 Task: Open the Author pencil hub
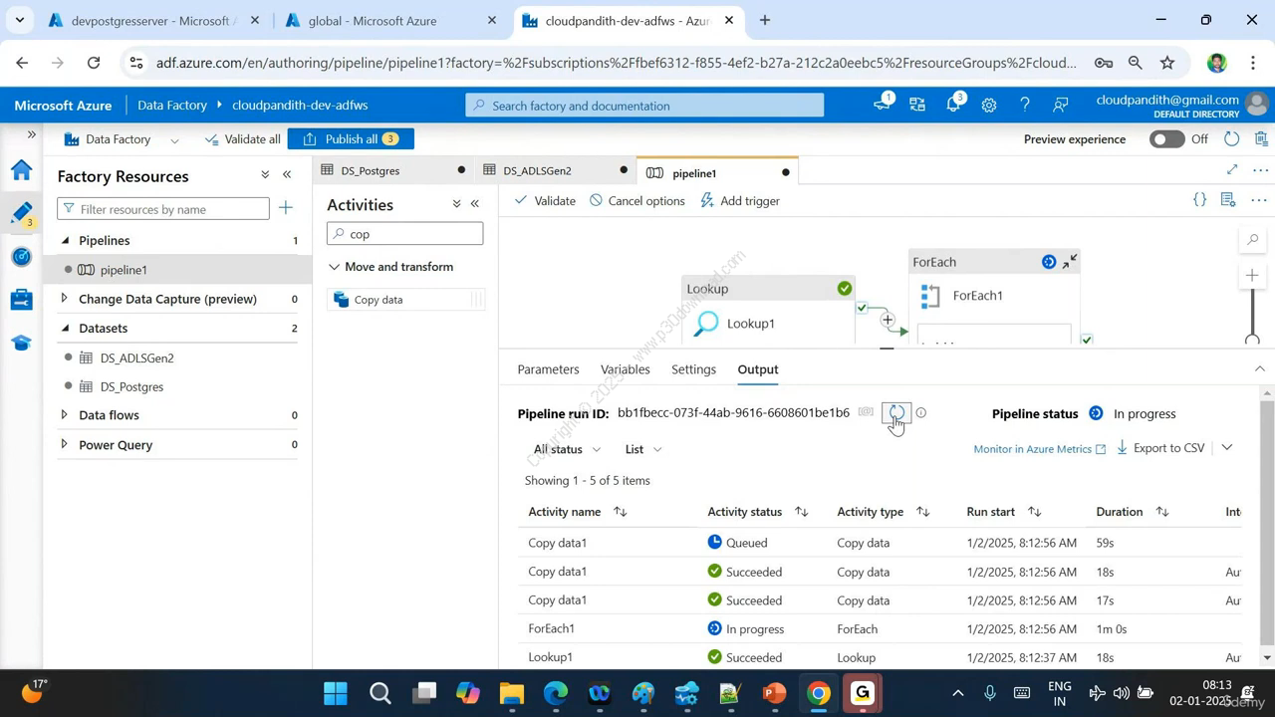(21, 213)
